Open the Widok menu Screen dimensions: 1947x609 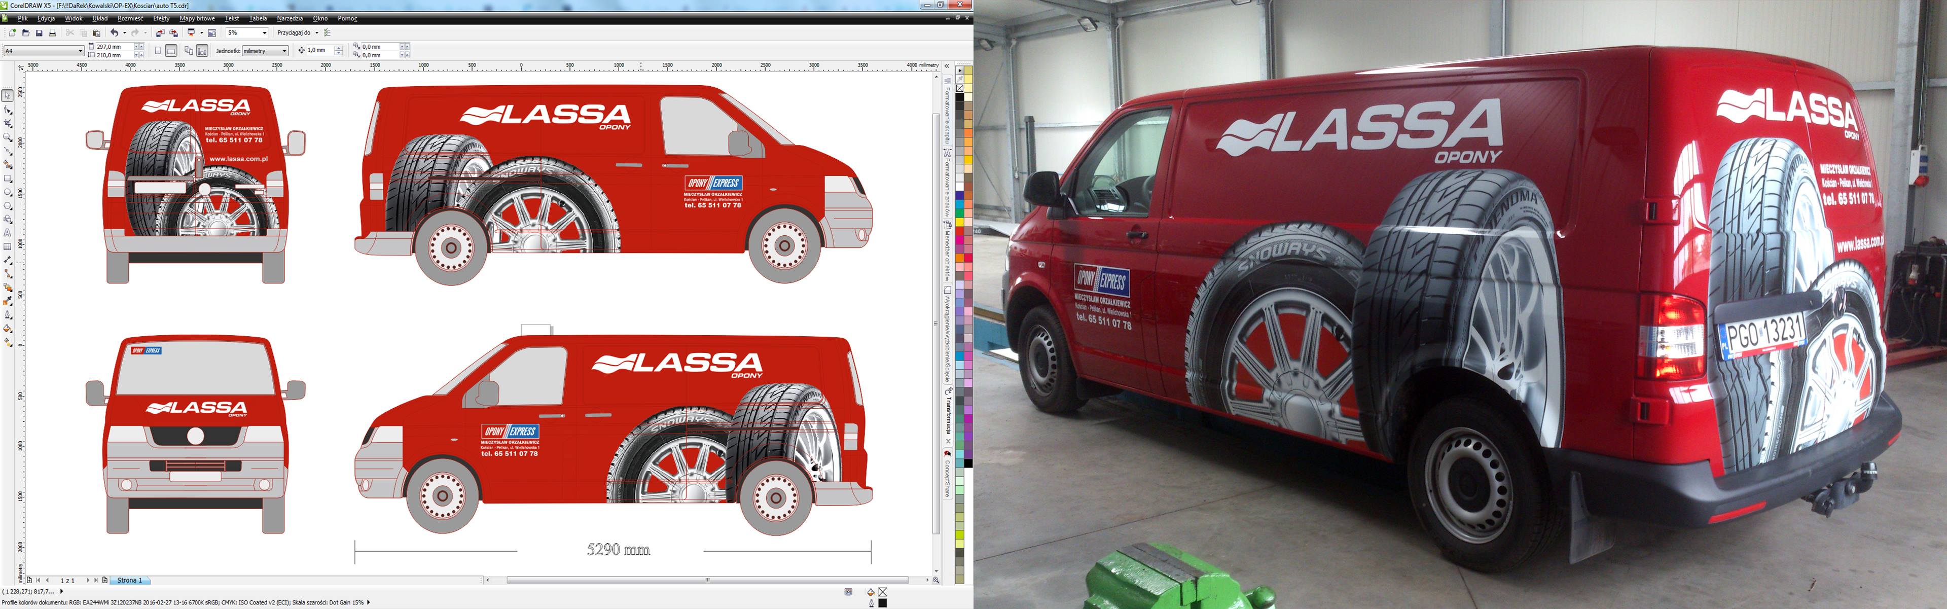tap(74, 18)
